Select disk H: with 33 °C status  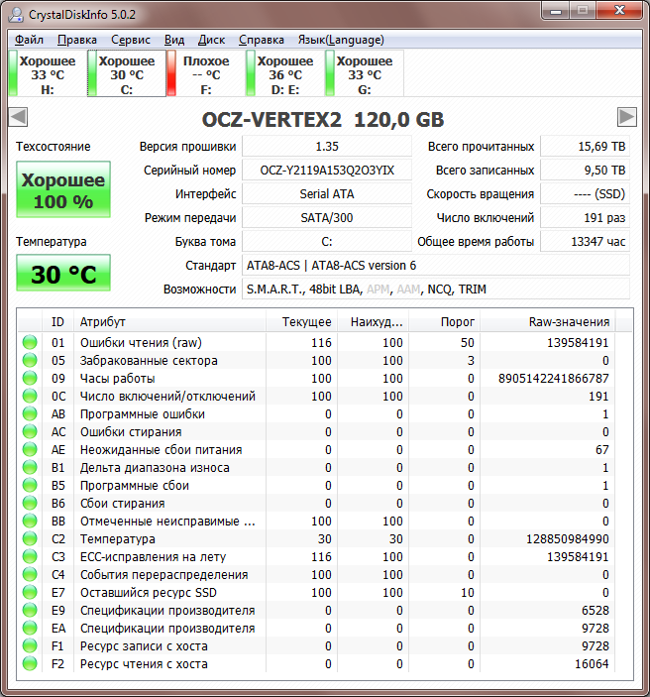(x=48, y=73)
